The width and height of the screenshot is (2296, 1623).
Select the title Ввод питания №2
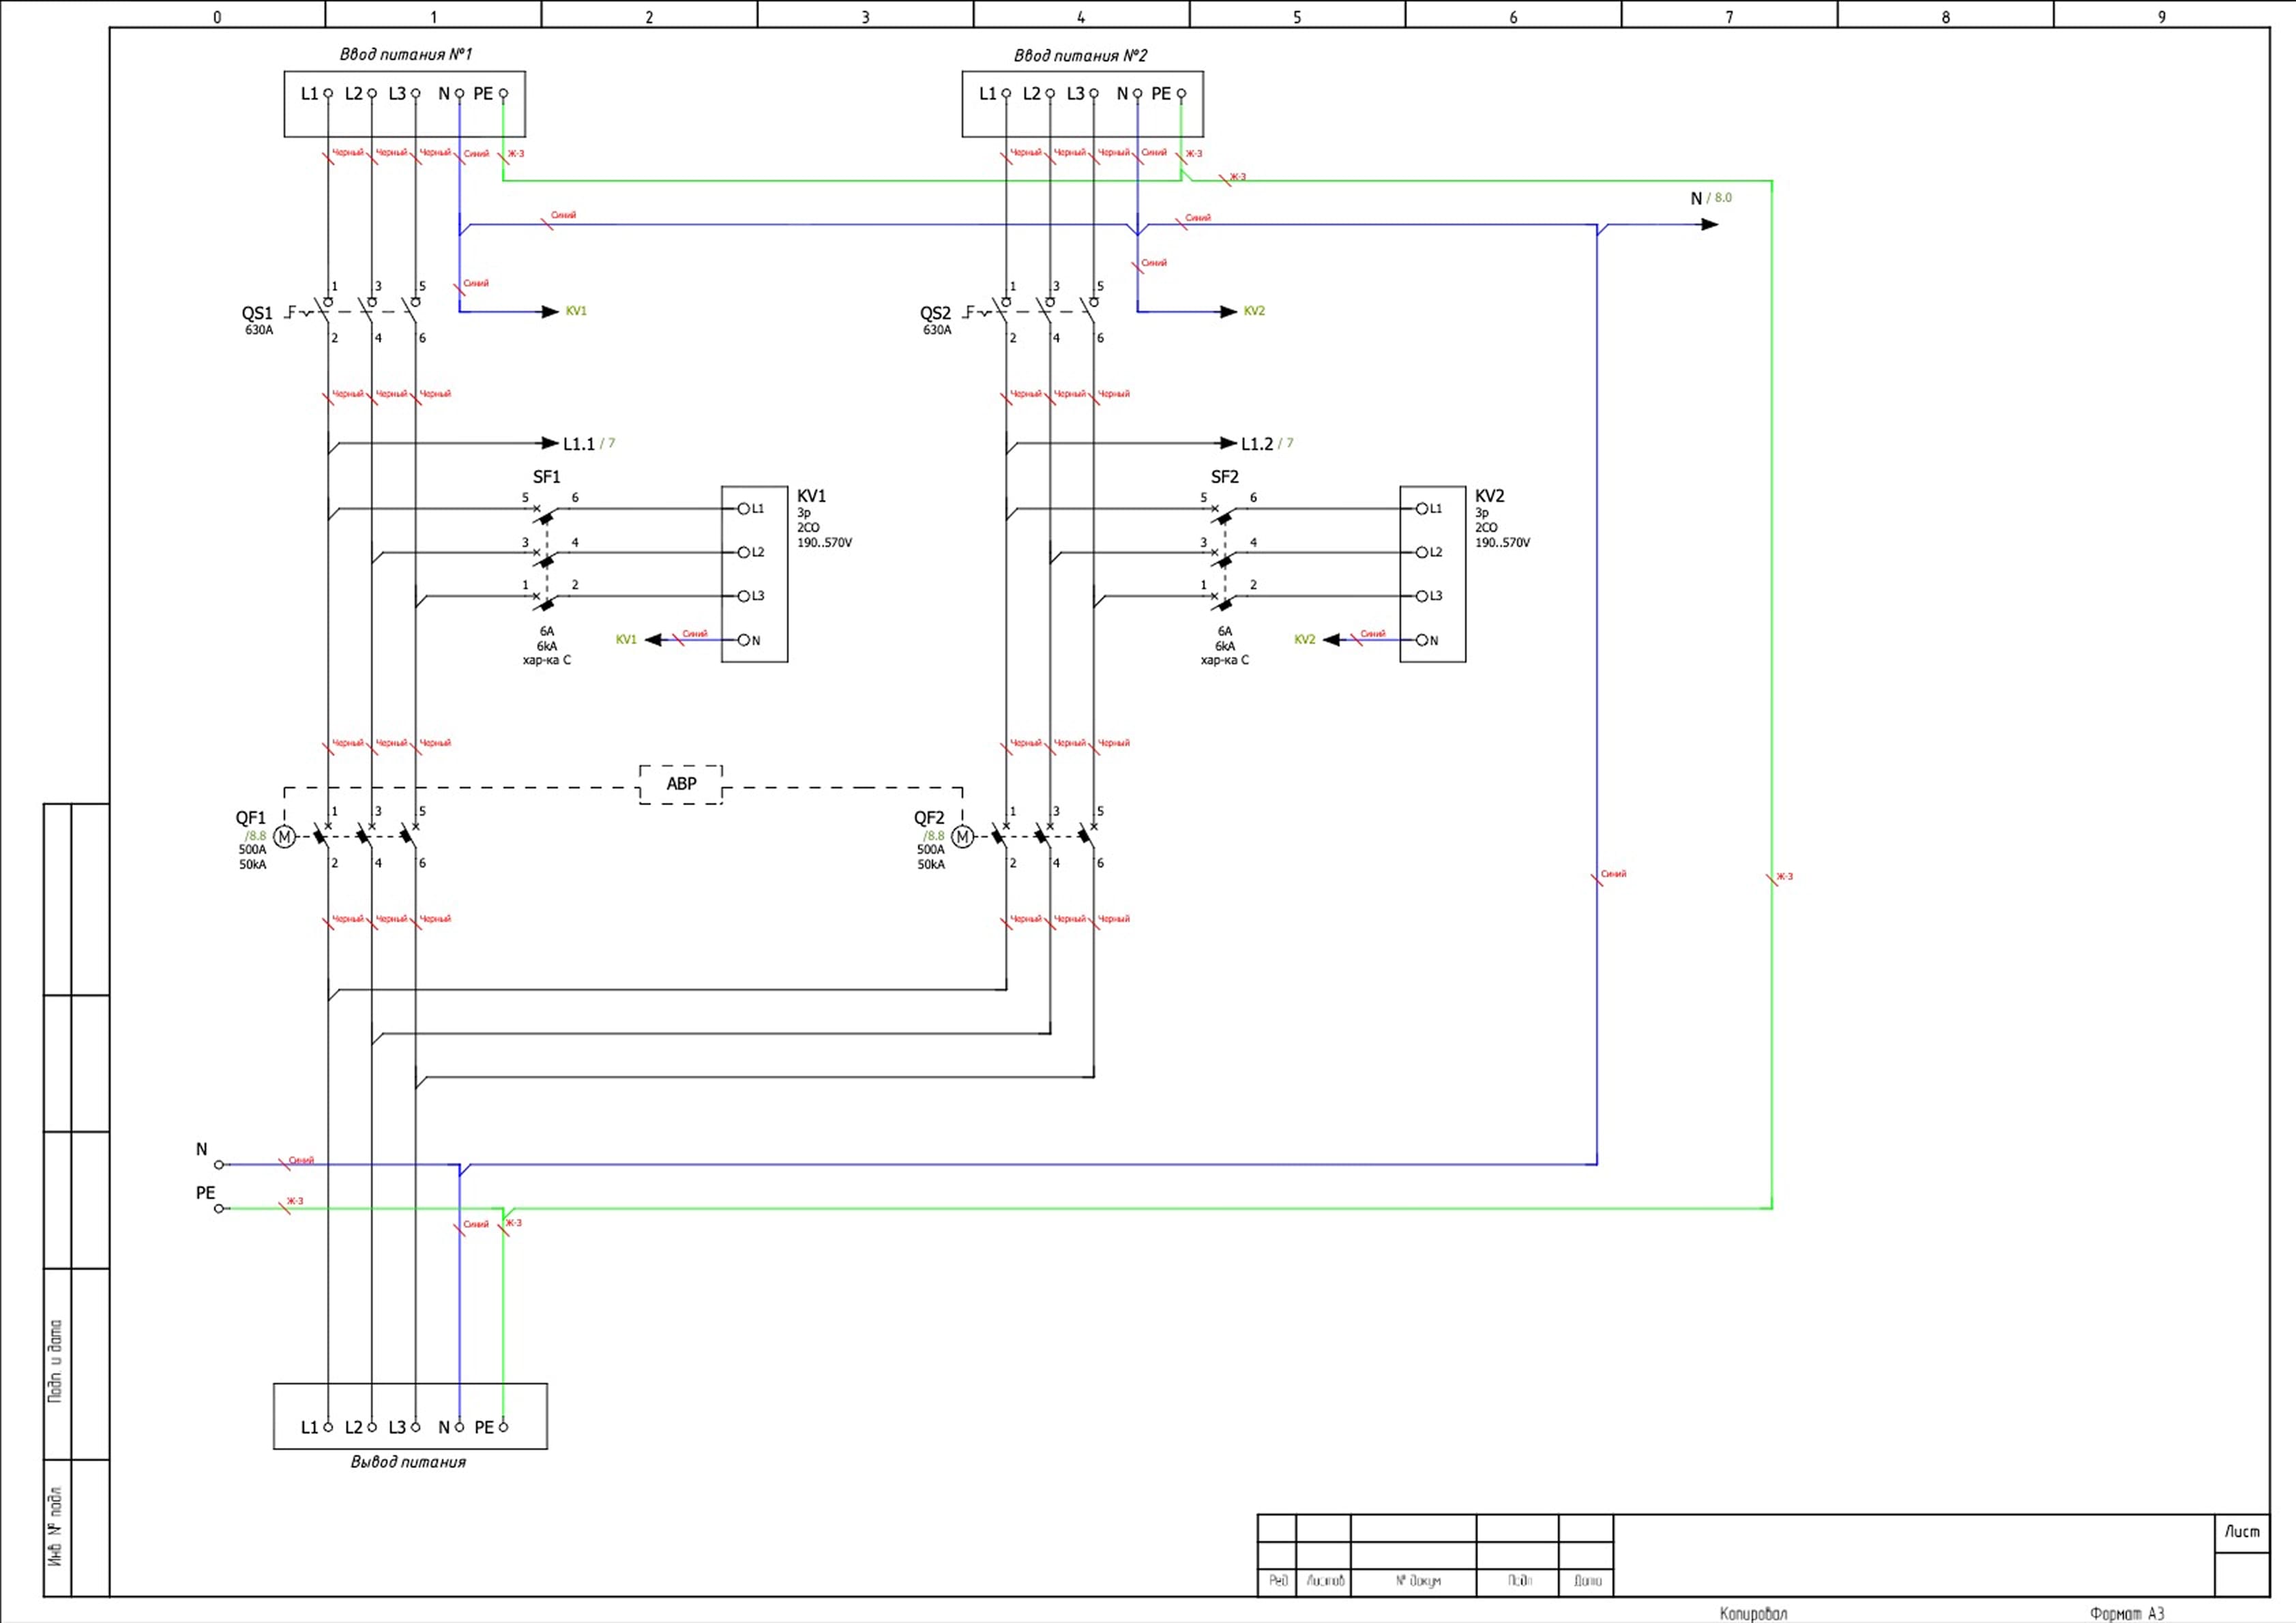1080,55
